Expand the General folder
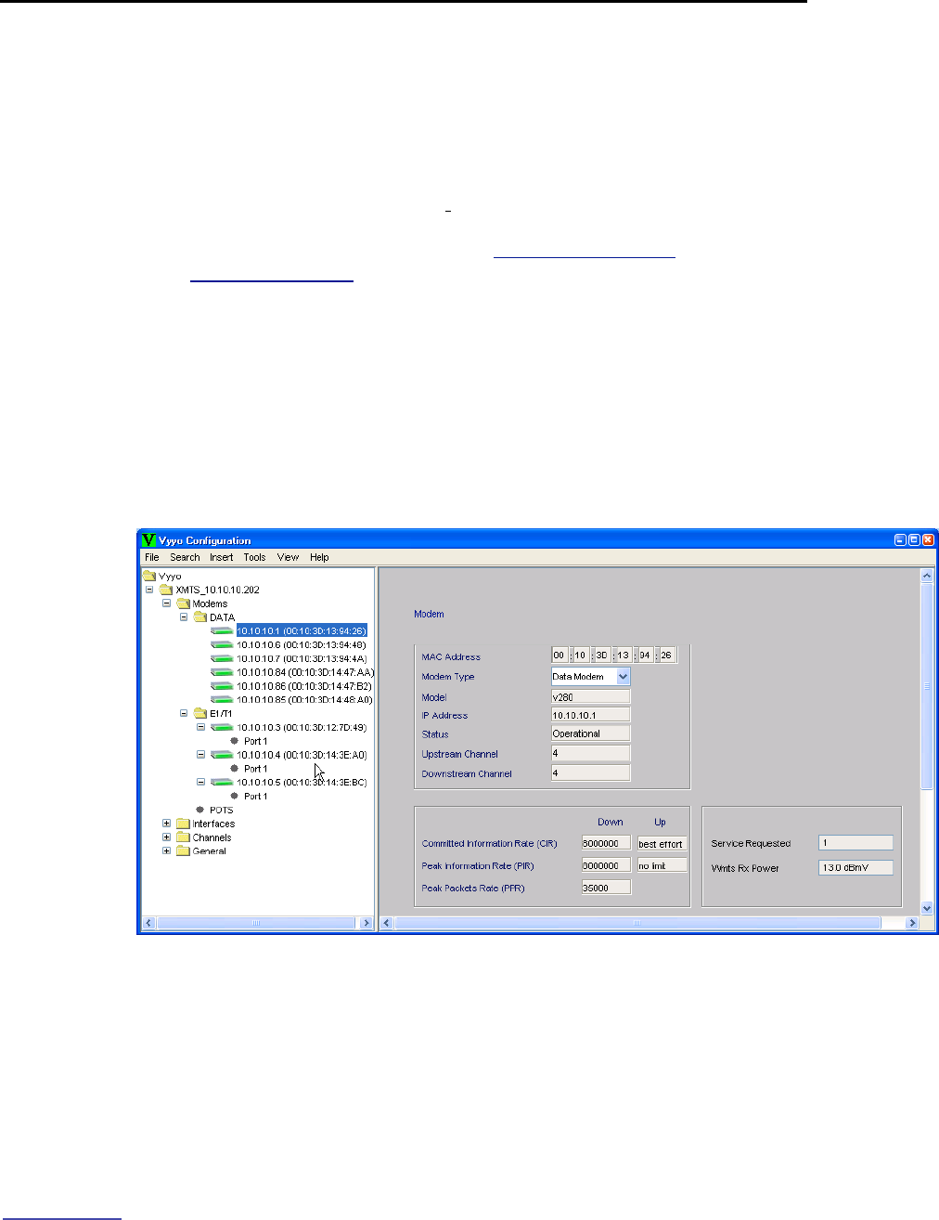 pos(166,850)
